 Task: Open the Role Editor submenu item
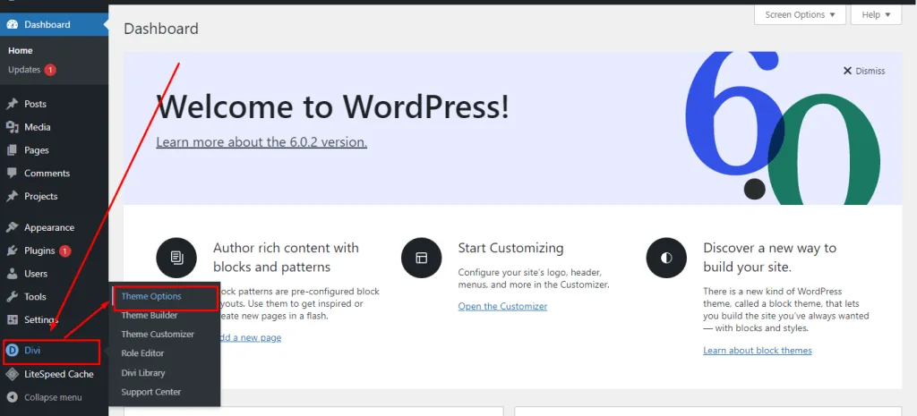coord(142,353)
